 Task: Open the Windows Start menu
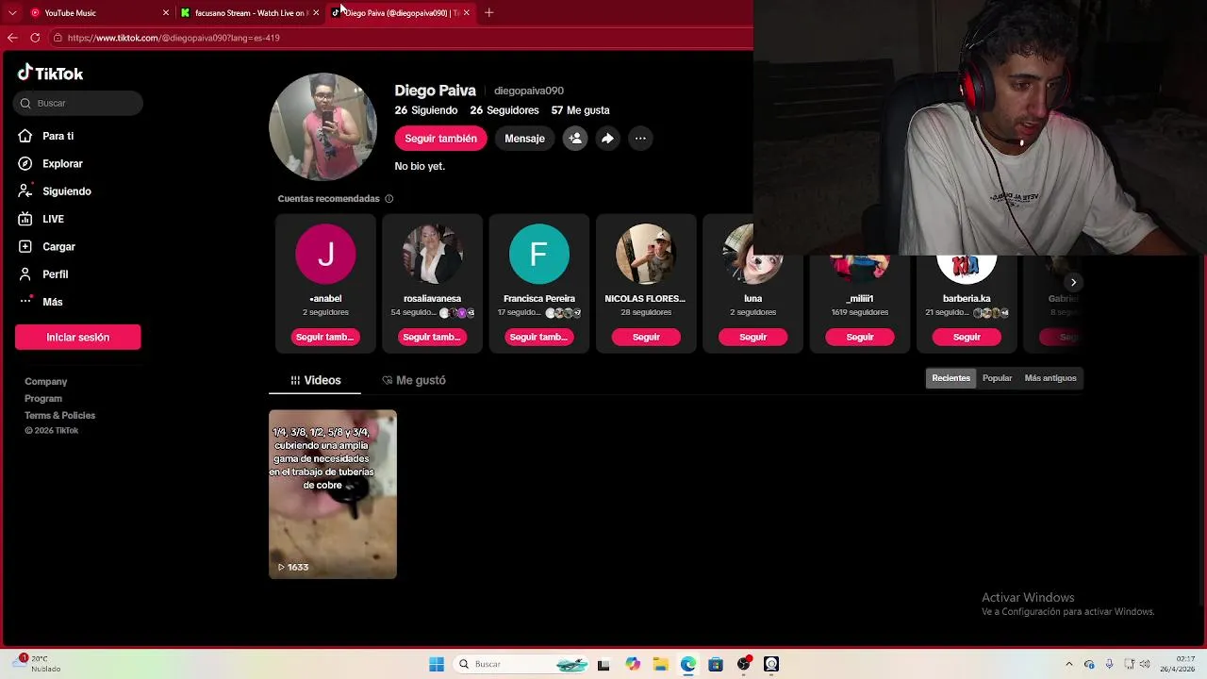click(437, 664)
